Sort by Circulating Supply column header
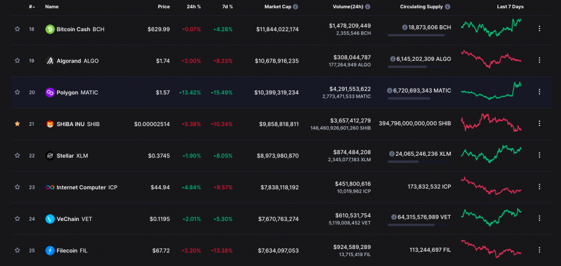The height and width of the screenshot is (266, 561). point(421,7)
